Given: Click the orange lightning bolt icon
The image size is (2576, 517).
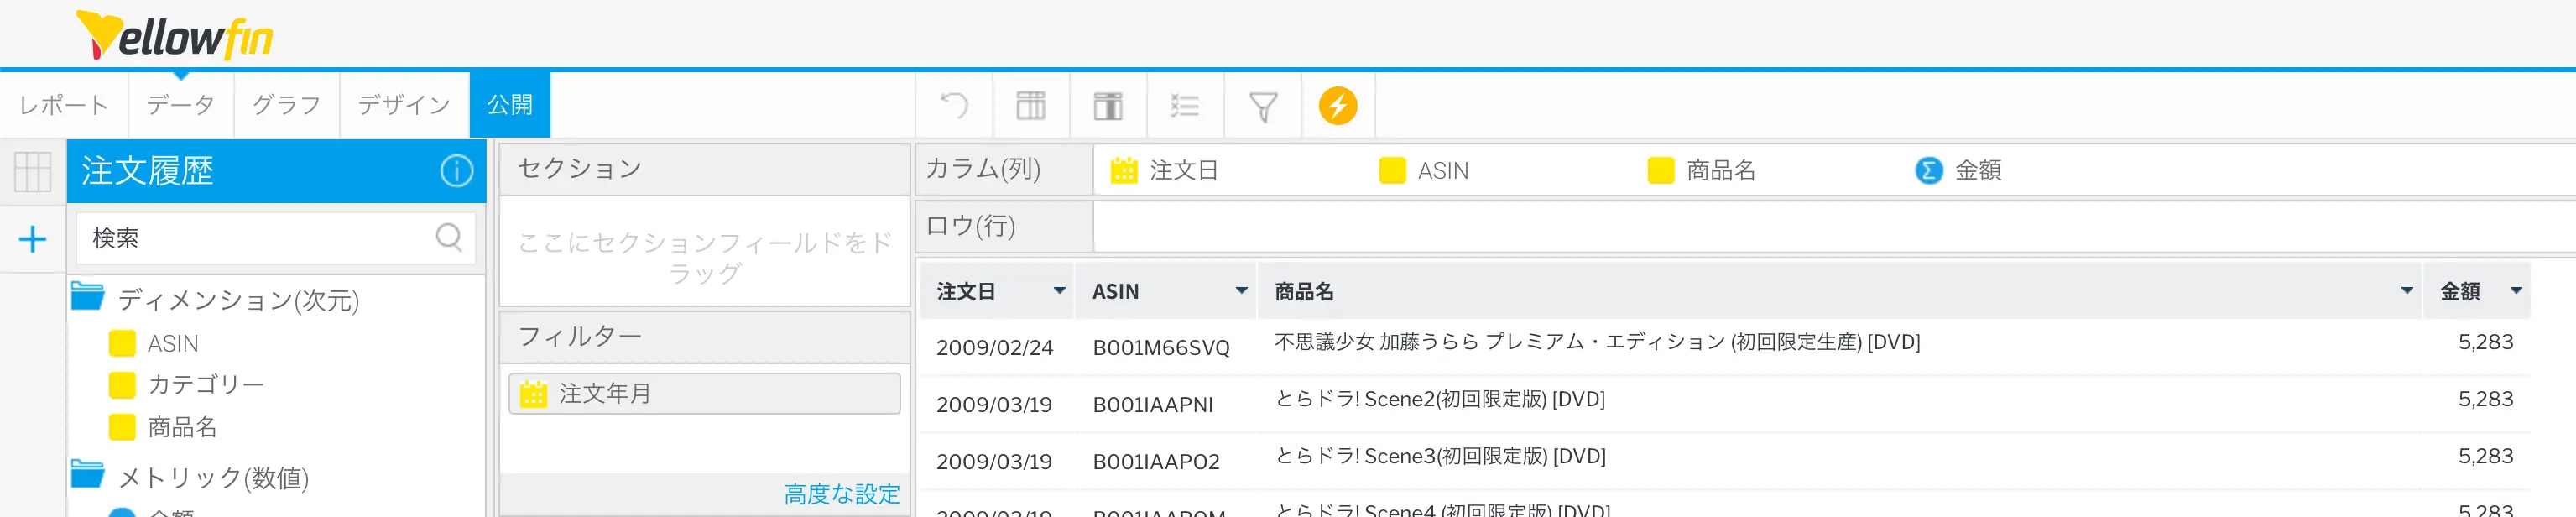Looking at the screenshot, I should point(1337,105).
